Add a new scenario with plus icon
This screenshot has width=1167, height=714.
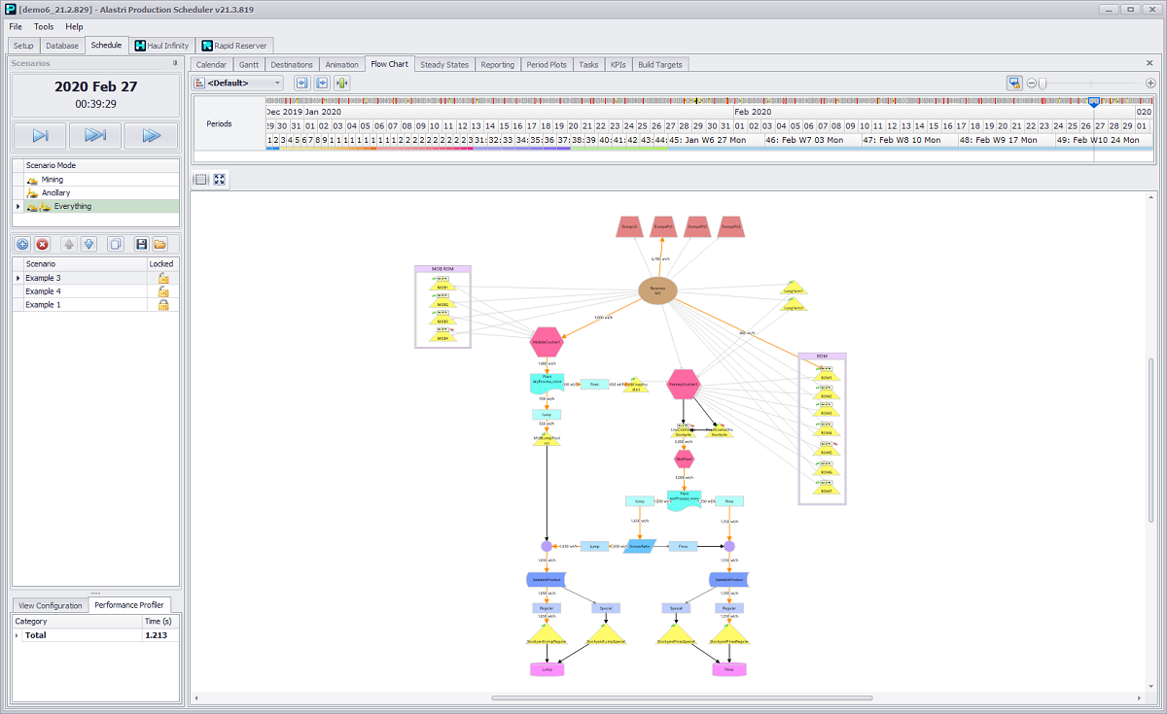point(22,244)
